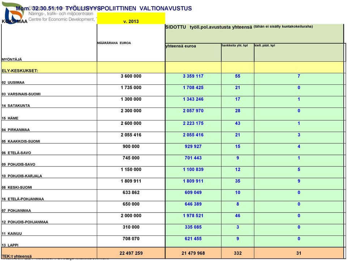The image size is (347, 261).
Task: Select the 13 LAPPI row label
Action: pos(10,245)
